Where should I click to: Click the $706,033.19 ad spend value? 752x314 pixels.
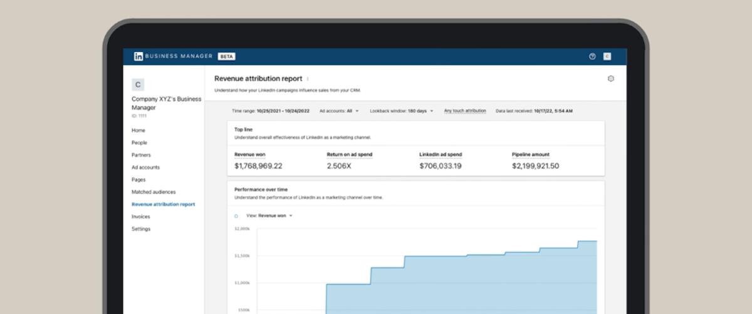(x=441, y=166)
